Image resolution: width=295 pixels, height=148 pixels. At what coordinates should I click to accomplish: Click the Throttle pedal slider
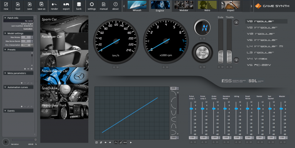pyautogui.click(x=229, y=57)
